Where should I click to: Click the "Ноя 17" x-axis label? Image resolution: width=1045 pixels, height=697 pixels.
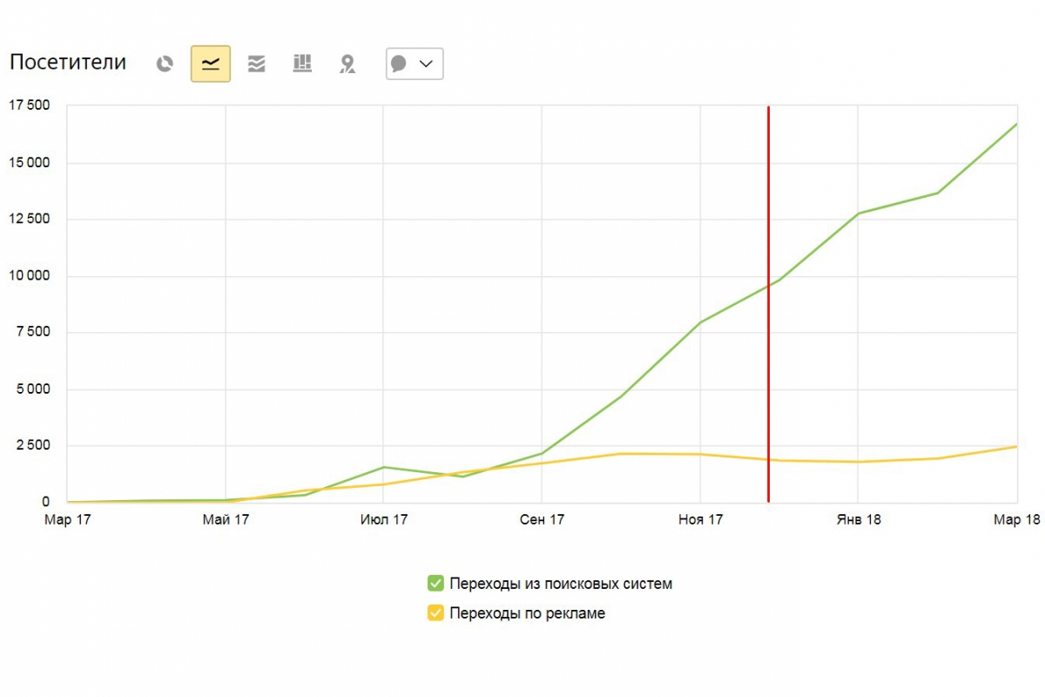tap(700, 520)
